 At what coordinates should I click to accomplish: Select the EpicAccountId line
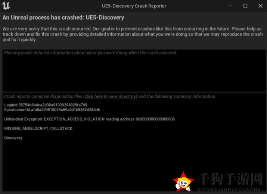tap(52, 110)
